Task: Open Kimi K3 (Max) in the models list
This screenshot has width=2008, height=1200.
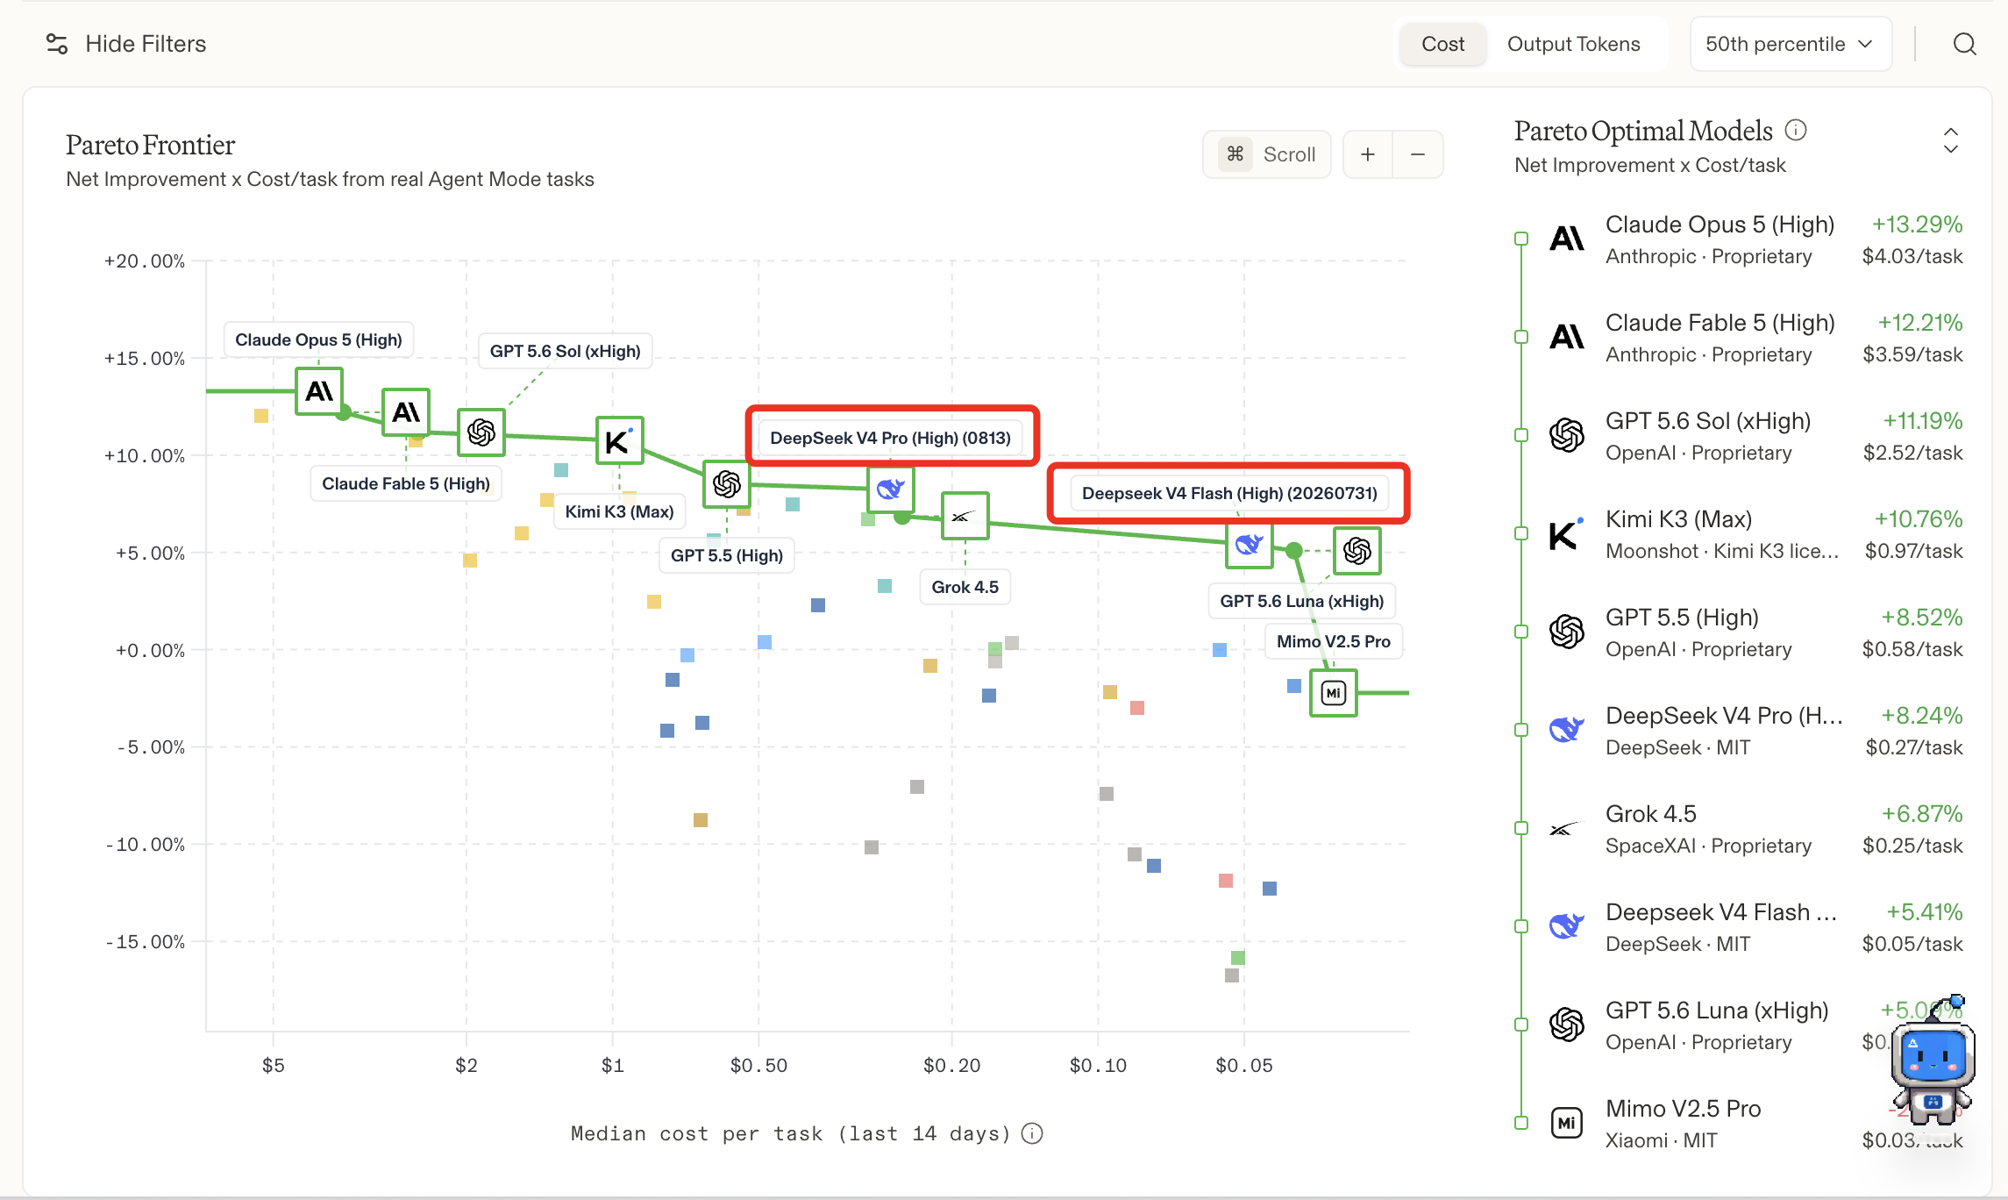Action: [x=1679, y=519]
